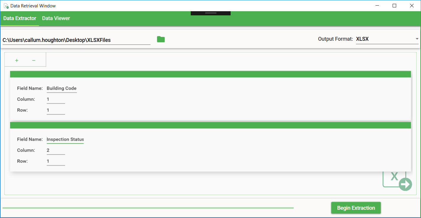The width and height of the screenshot is (421, 218).
Task: Select the Data Extractor tab
Action: coord(20,18)
